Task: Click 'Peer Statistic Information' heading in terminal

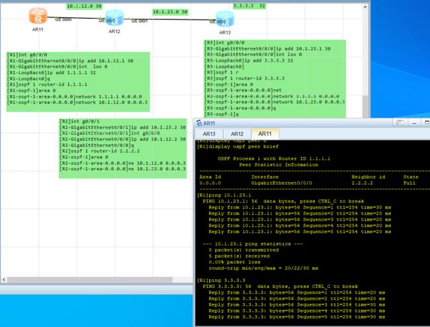Action: (279, 165)
